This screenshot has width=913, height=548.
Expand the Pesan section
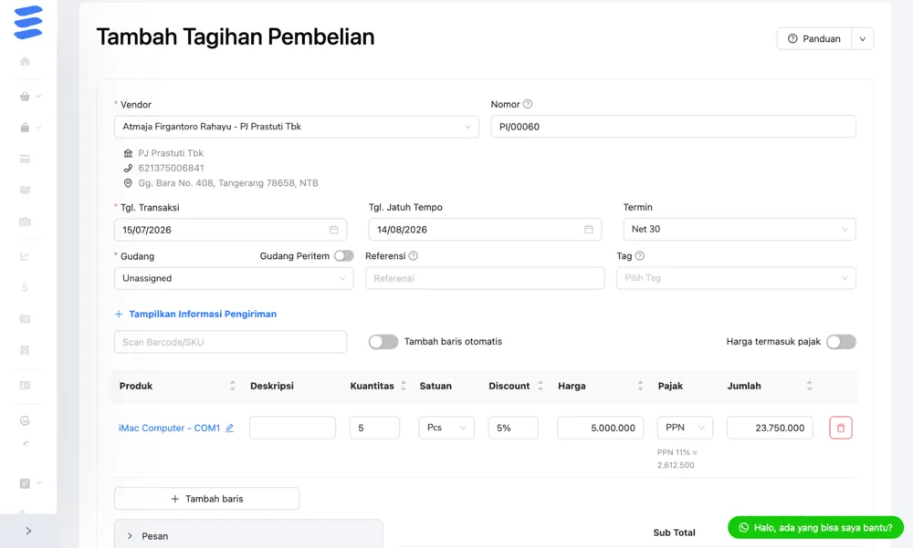(248, 536)
